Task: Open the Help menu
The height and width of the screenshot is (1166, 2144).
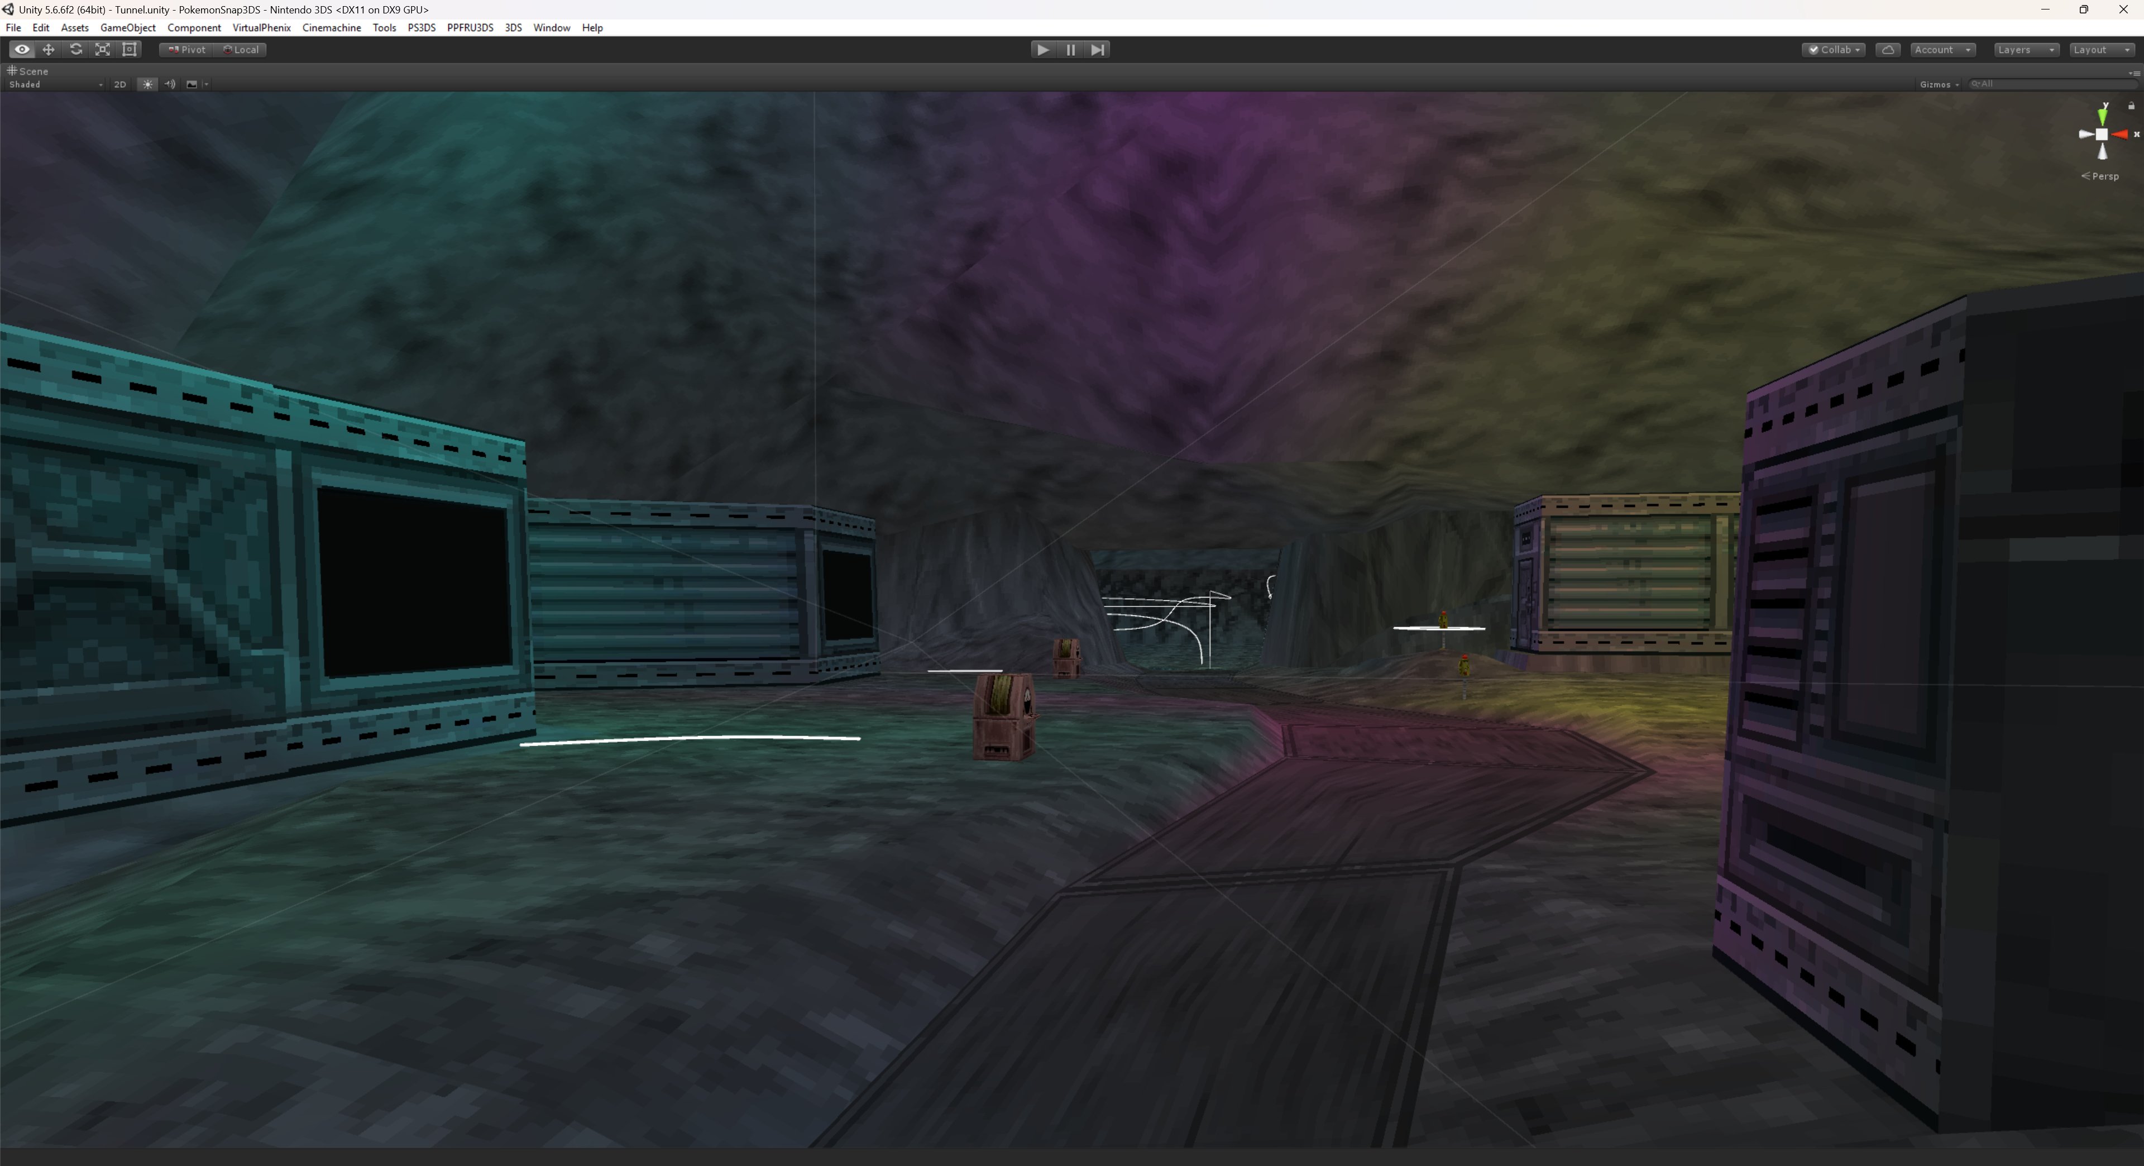Action: pos(592,27)
